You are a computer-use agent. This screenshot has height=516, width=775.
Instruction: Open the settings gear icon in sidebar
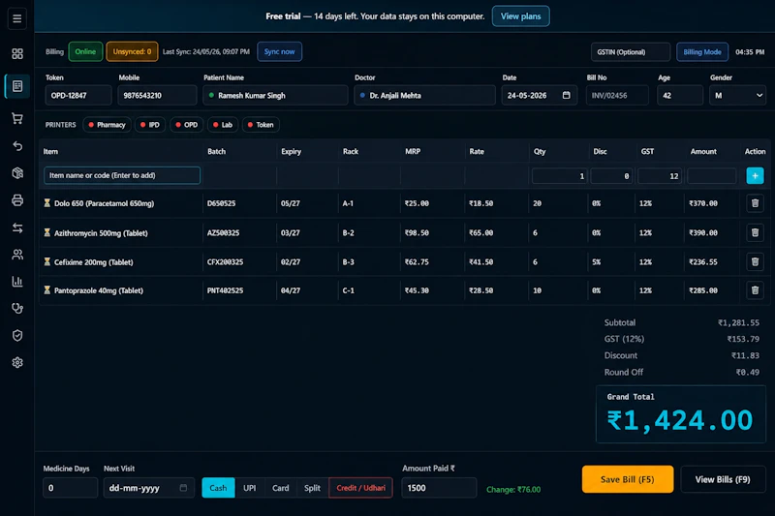(x=17, y=362)
